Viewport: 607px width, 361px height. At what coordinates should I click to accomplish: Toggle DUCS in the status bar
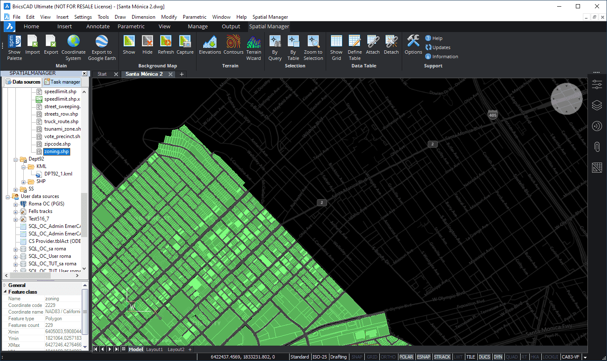484,357
